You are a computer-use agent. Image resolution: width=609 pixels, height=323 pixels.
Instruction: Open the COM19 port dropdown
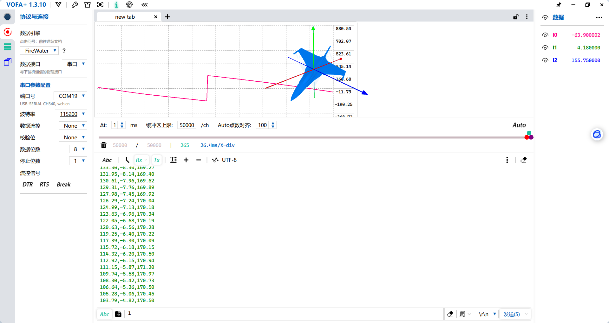70,96
